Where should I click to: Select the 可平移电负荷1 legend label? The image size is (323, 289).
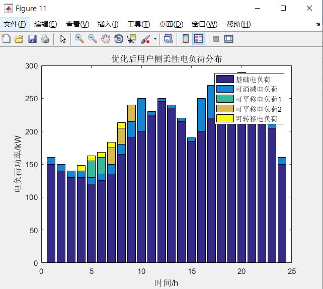259,99
